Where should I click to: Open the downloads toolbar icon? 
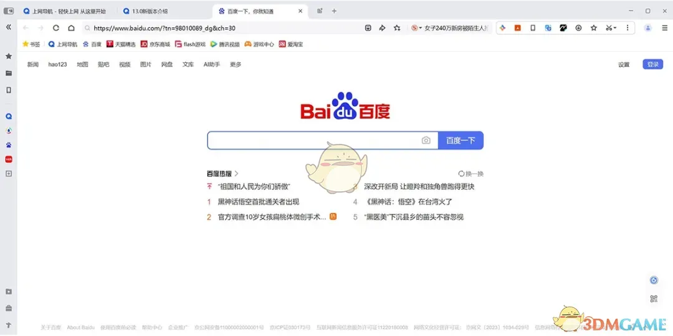tap(578, 28)
